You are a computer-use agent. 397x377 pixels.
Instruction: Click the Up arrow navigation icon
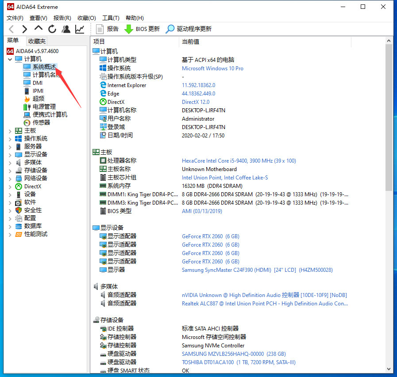pyautogui.click(x=39, y=29)
